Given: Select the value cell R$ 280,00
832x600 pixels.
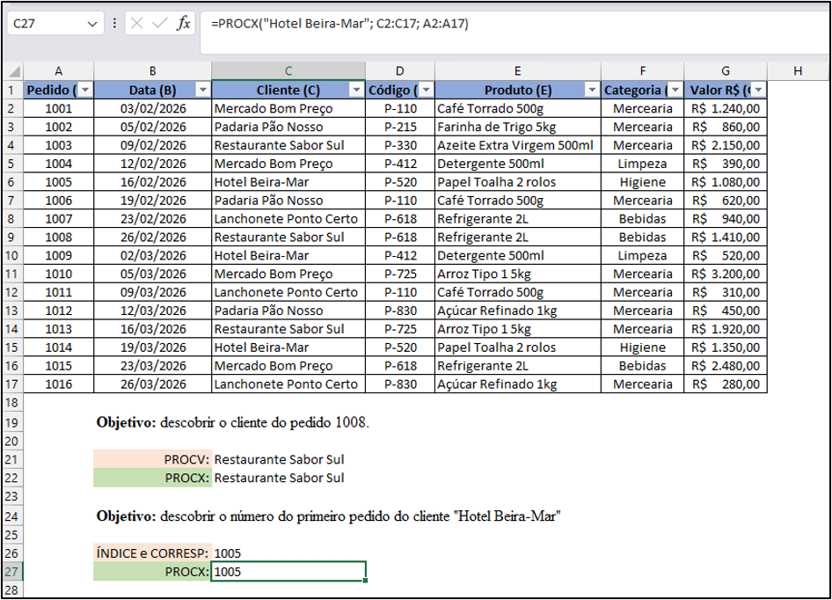Looking at the screenshot, I should tap(726, 384).
